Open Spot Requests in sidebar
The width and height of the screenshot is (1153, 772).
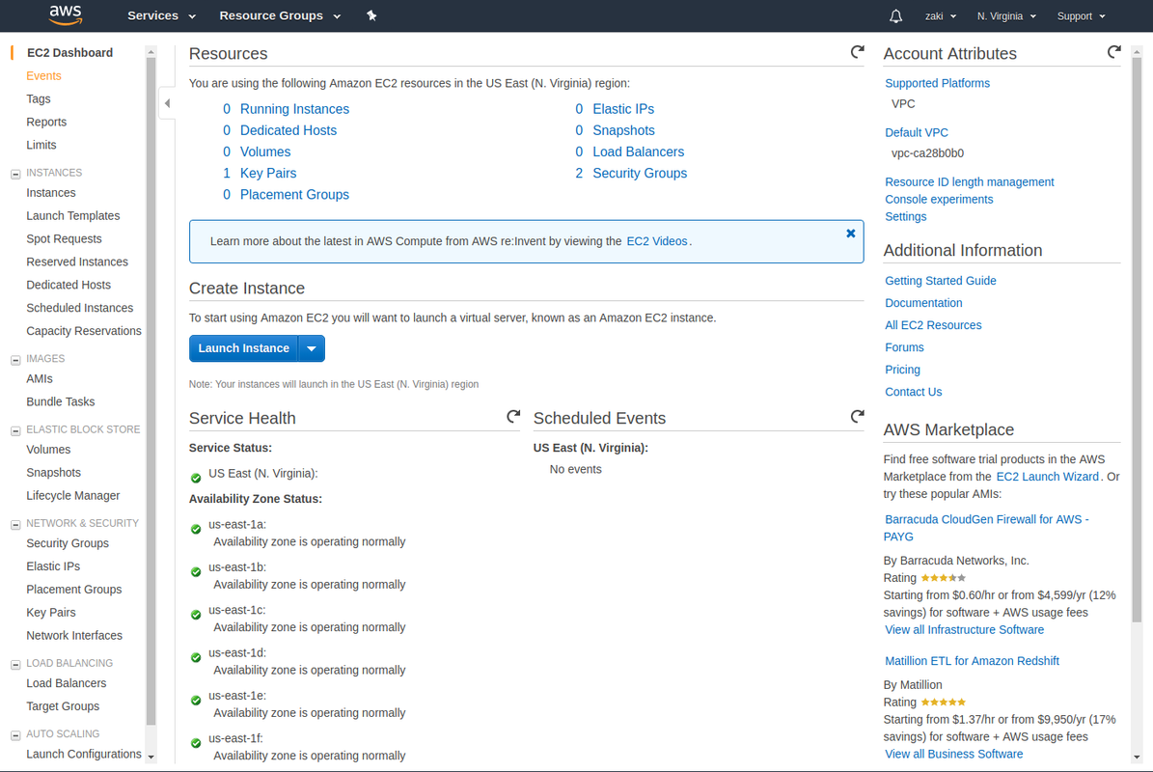coord(64,239)
